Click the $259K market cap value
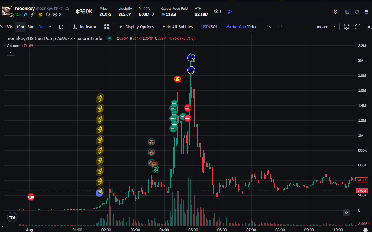The height and width of the screenshot is (232, 372). click(x=84, y=12)
